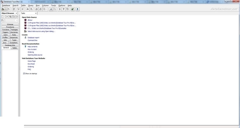The width and height of the screenshot is (240, 128).
Task: Click the refresh icon in Object Browser
Action: (x=17, y=17)
